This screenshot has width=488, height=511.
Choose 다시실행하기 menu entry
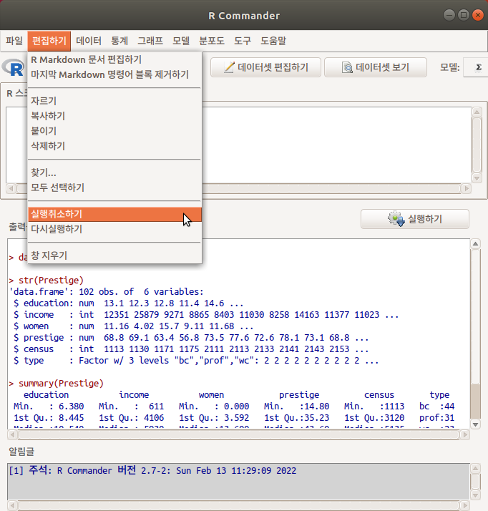(x=114, y=229)
